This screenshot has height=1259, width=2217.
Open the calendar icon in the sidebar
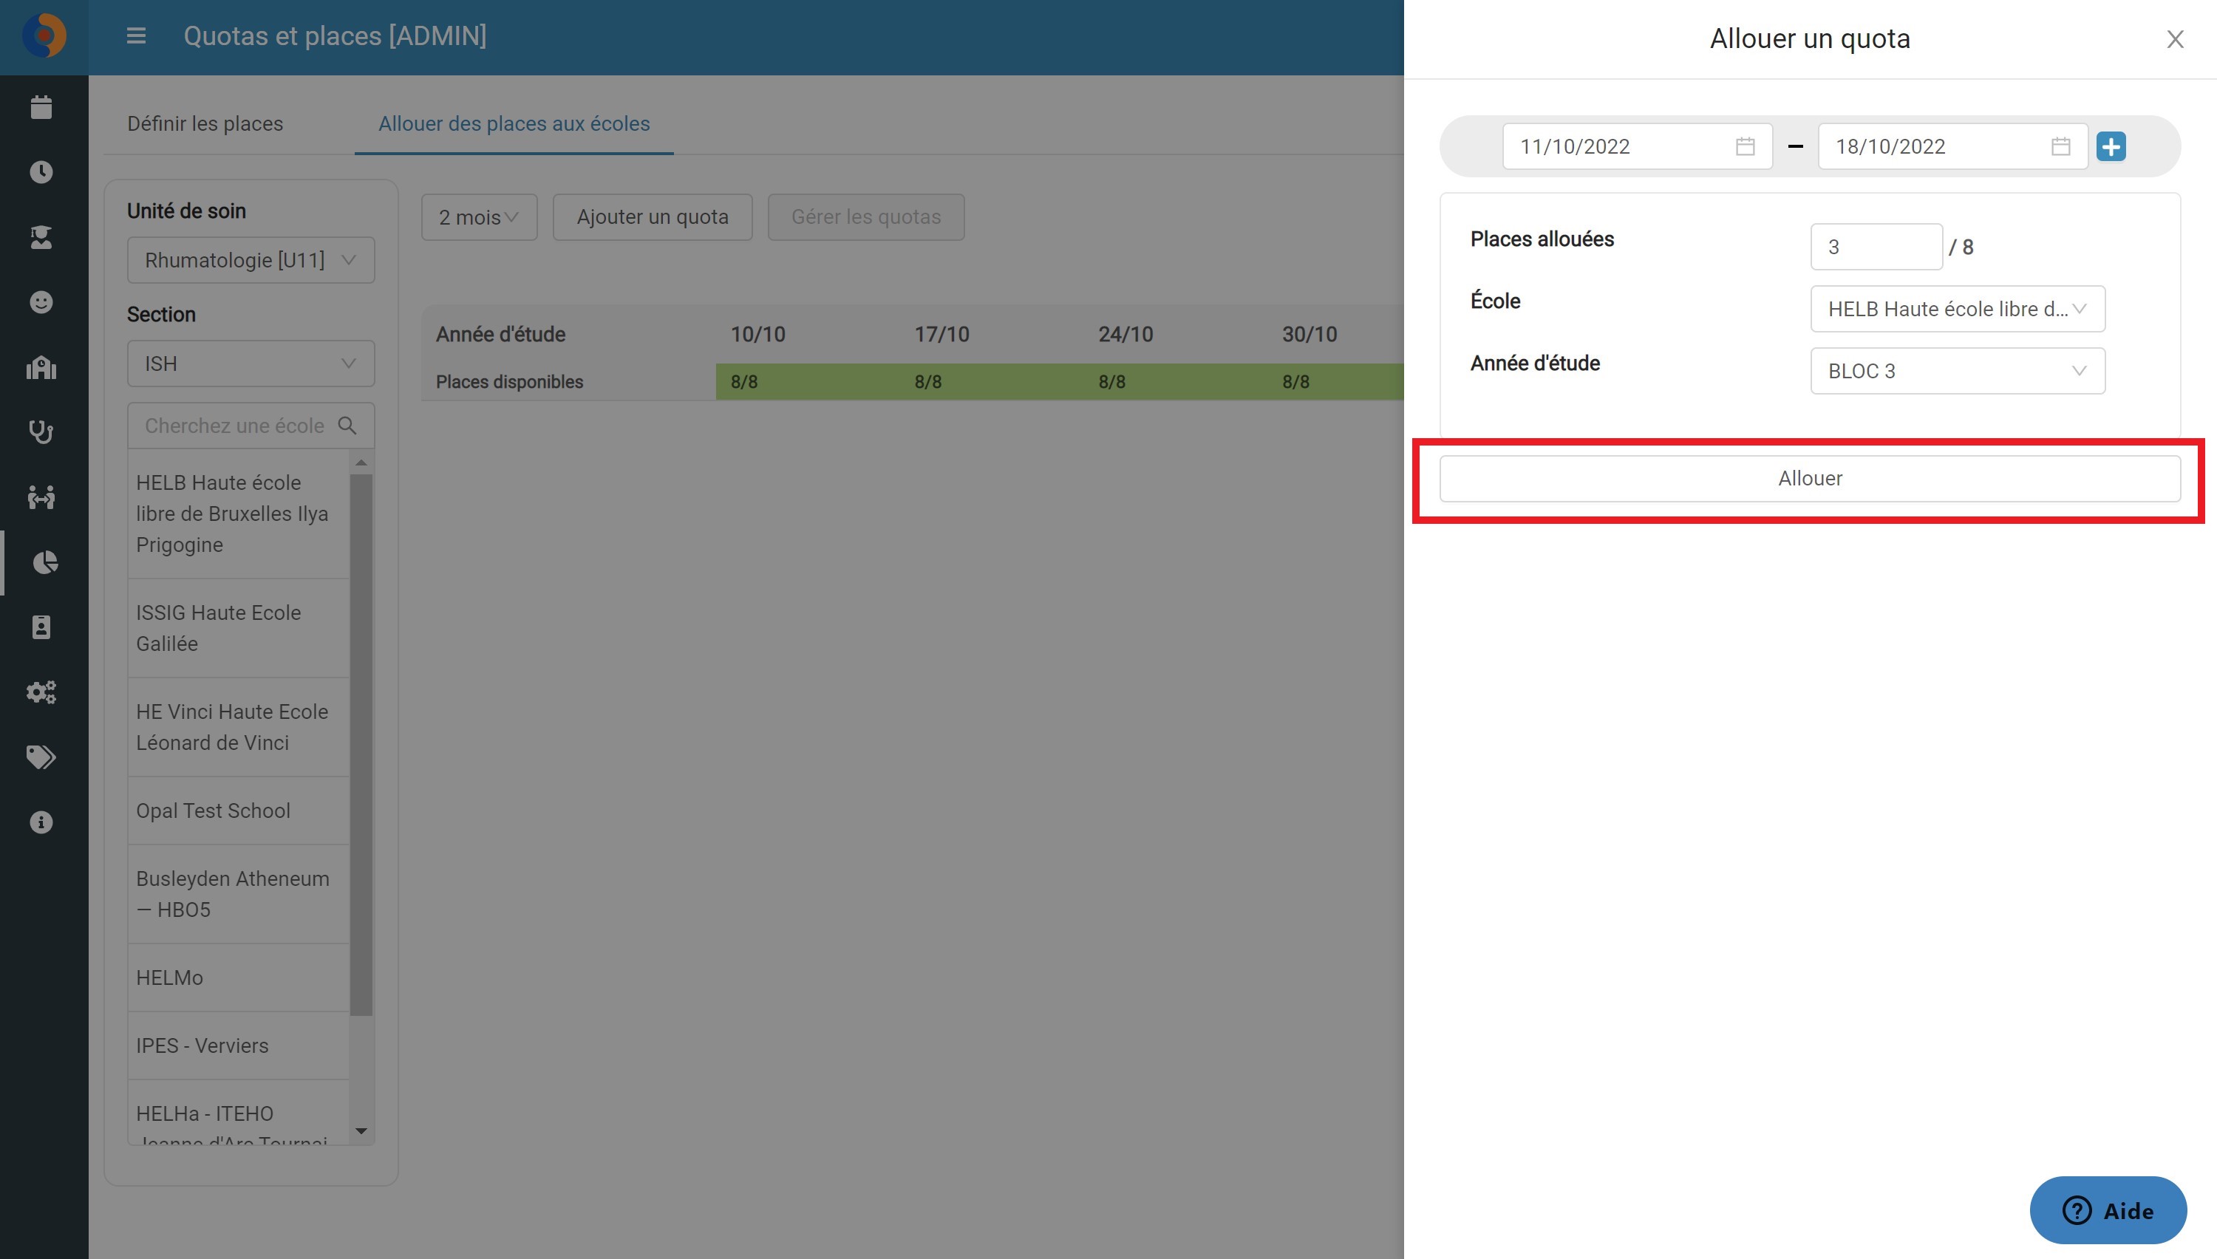point(41,107)
